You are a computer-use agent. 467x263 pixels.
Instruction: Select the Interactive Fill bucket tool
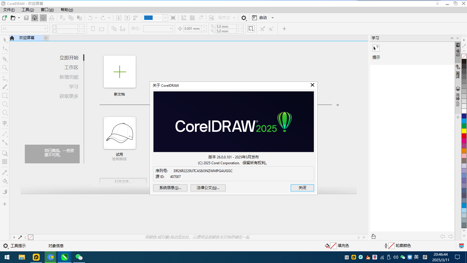point(5,181)
